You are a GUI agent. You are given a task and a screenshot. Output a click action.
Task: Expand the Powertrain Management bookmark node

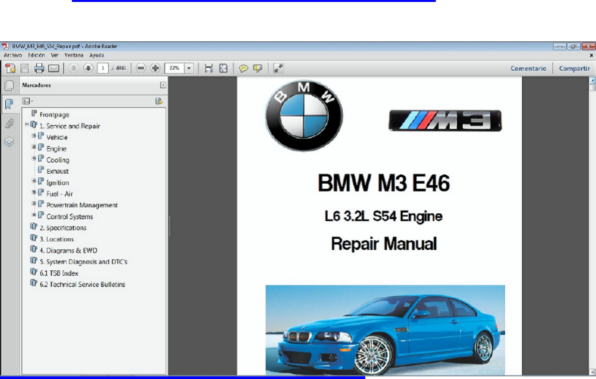click(34, 204)
